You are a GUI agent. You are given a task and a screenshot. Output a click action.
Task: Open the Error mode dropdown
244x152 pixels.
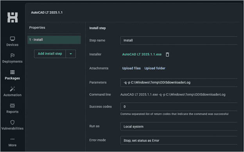179,140
